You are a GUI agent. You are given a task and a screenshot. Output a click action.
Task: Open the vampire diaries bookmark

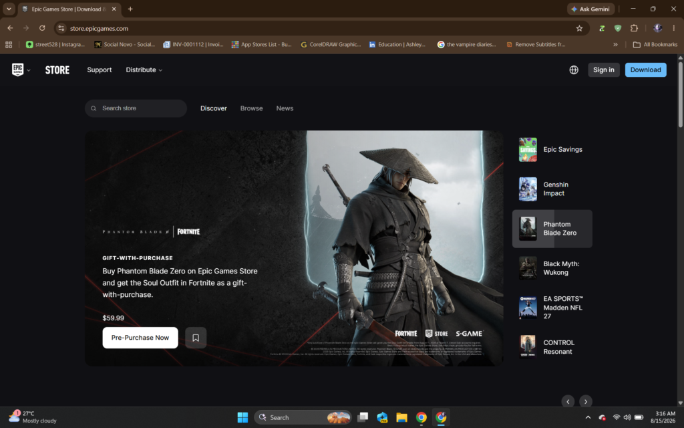[467, 45]
